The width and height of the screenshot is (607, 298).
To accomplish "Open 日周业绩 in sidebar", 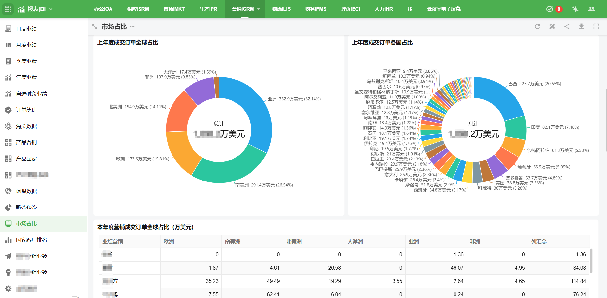I will [27, 29].
